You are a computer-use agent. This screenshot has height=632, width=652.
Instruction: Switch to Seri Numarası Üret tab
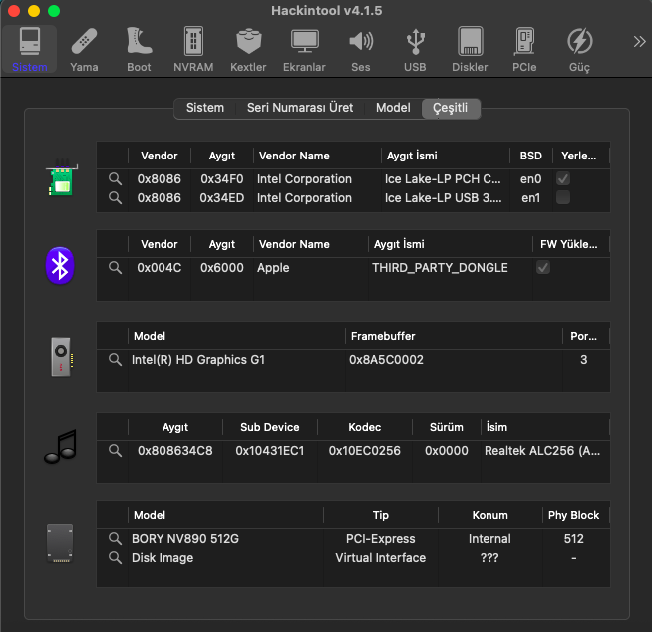pyautogui.click(x=300, y=108)
